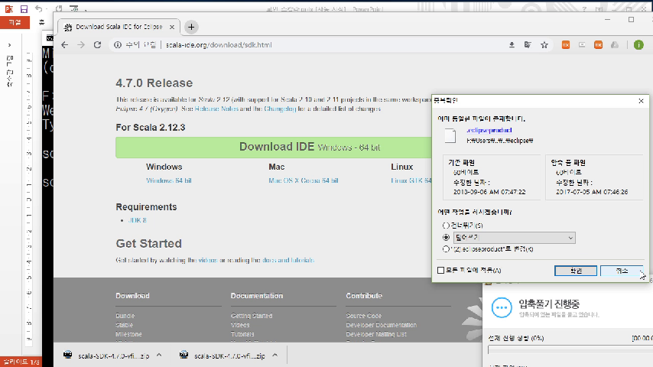
Task: Select the rename to (2).eclipseproduct radio option
Action: coord(446,249)
